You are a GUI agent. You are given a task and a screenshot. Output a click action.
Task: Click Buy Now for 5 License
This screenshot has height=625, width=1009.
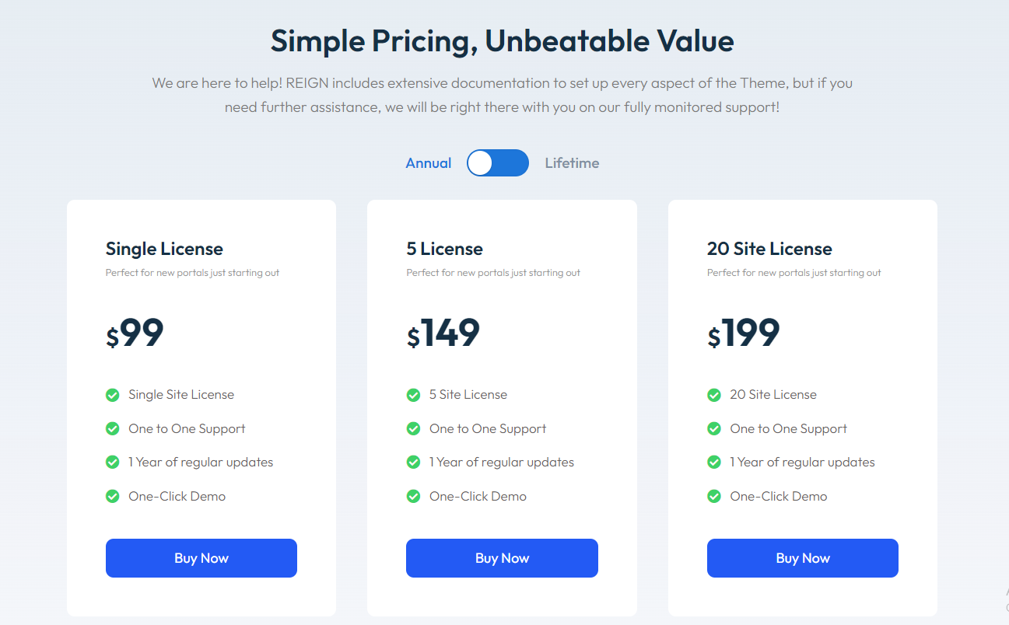tap(502, 558)
